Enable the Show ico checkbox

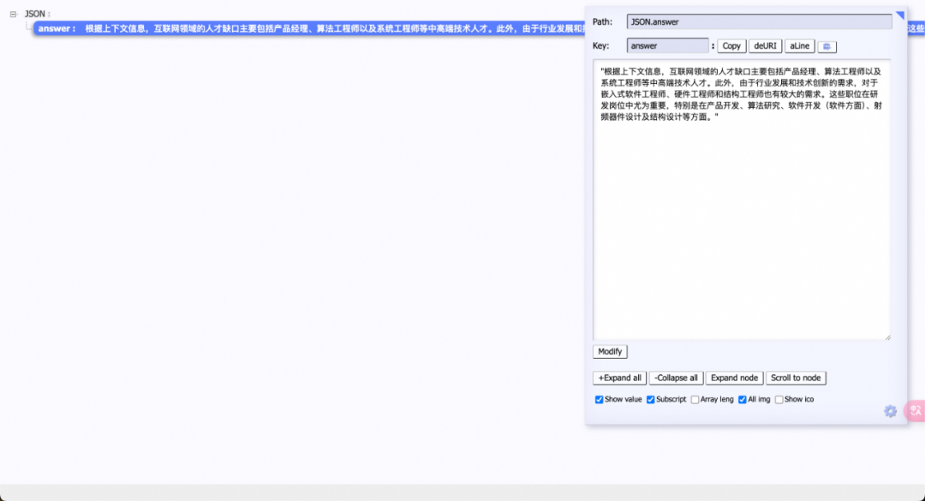(779, 399)
